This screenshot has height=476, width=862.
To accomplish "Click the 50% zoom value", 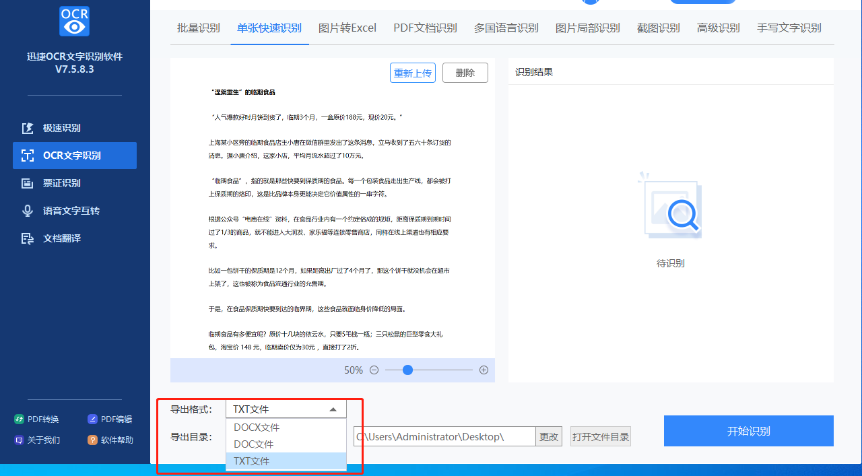I will 354,370.
